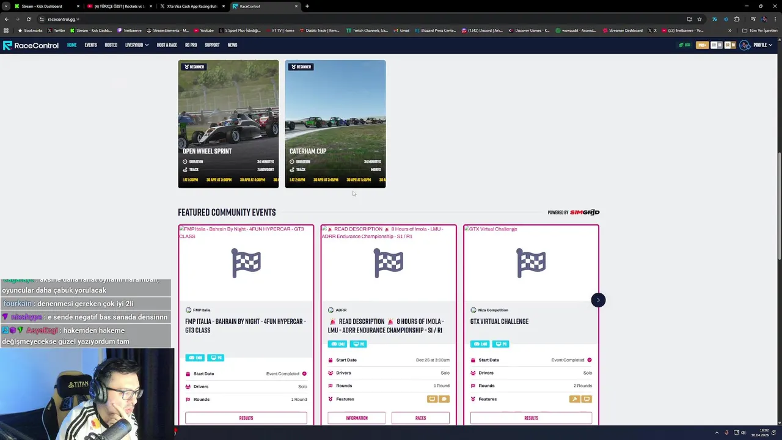Click the browser back arrow
Image resolution: width=782 pixels, height=440 pixels.
[x=6, y=19]
